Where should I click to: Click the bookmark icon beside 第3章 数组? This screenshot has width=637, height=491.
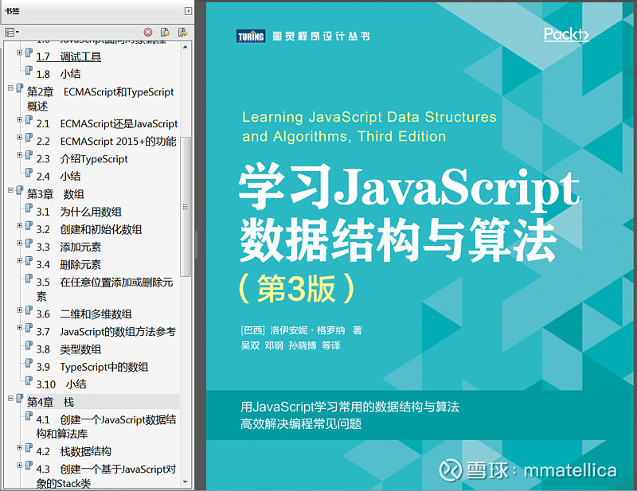coord(19,193)
